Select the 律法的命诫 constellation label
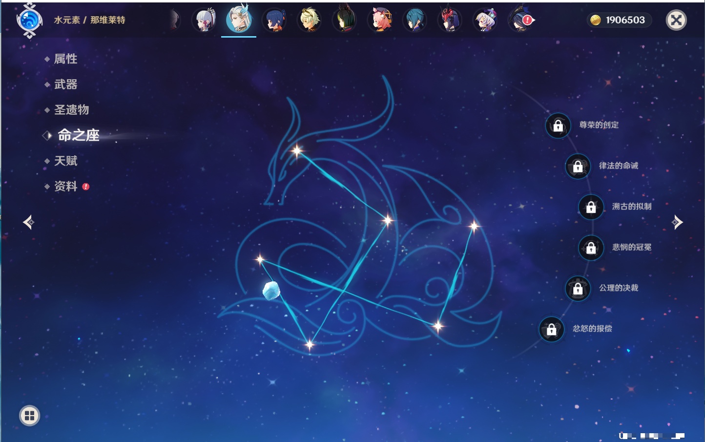The width and height of the screenshot is (705, 442). coord(618,166)
